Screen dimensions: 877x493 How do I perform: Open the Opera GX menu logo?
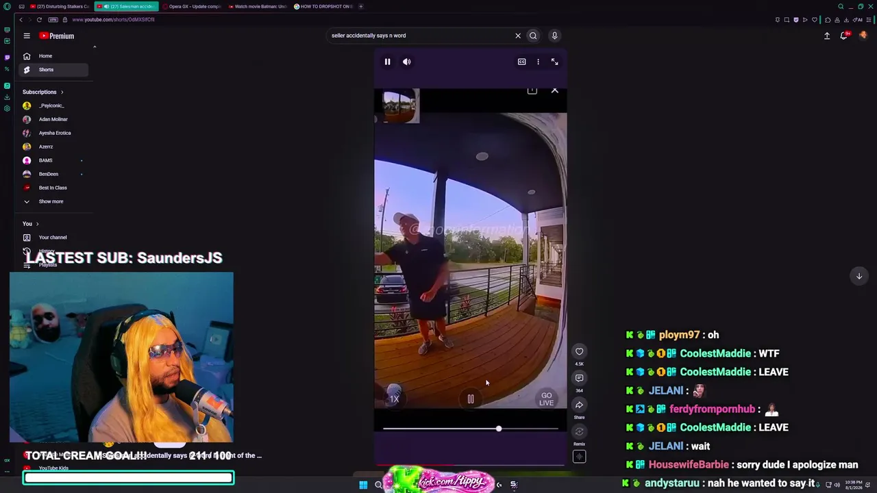[x=7, y=6]
